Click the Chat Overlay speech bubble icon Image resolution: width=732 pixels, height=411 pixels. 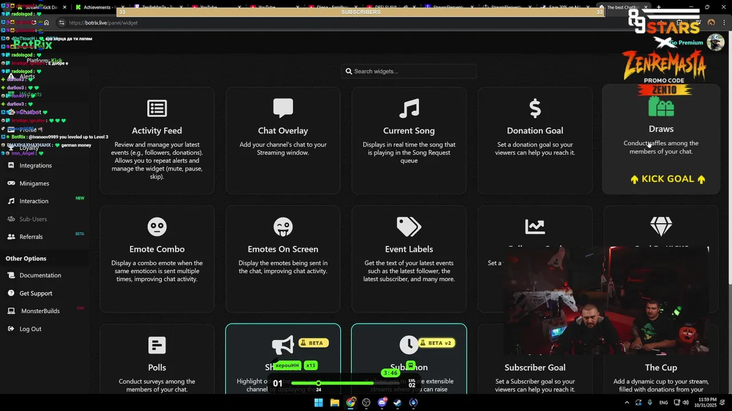click(x=283, y=108)
